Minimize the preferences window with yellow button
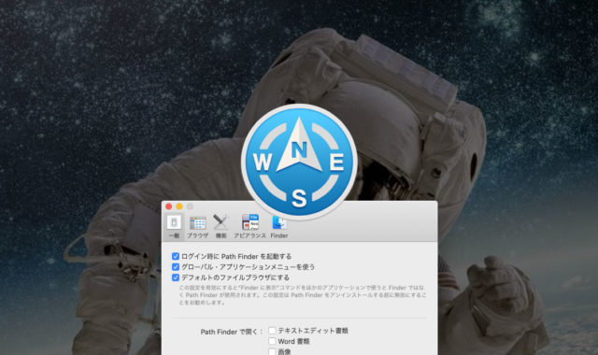The height and width of the screenshot is (355, 598). (x=179, y=206)
